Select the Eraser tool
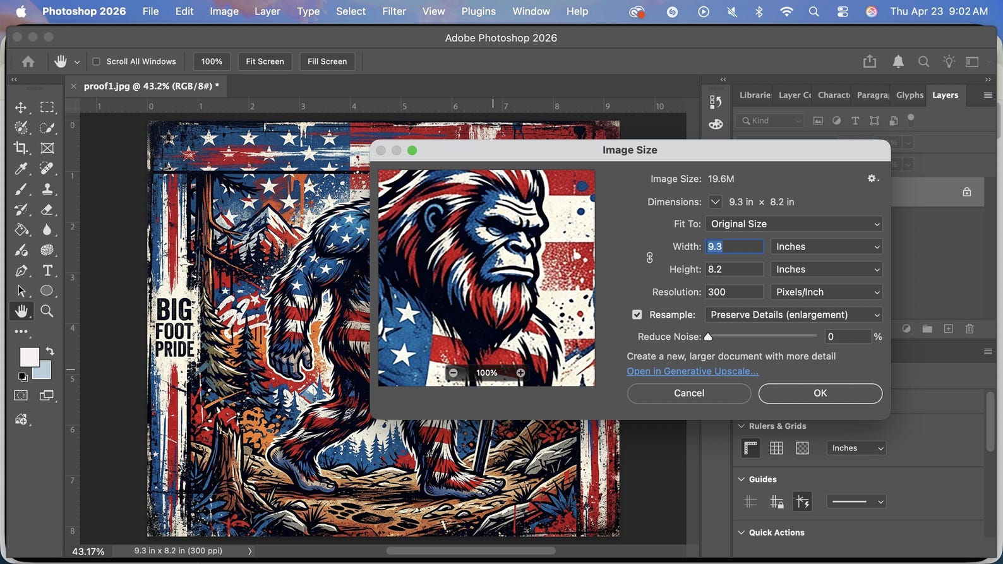Screen dimensions: 1003x564 click(x=47, y=209)
